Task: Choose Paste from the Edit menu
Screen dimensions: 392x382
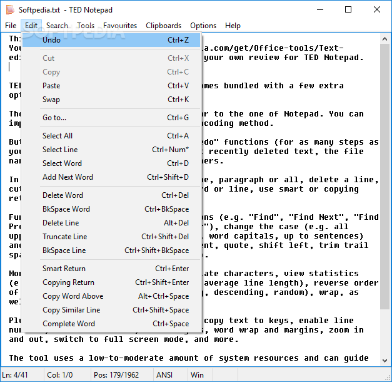Action: click(111, 86)
